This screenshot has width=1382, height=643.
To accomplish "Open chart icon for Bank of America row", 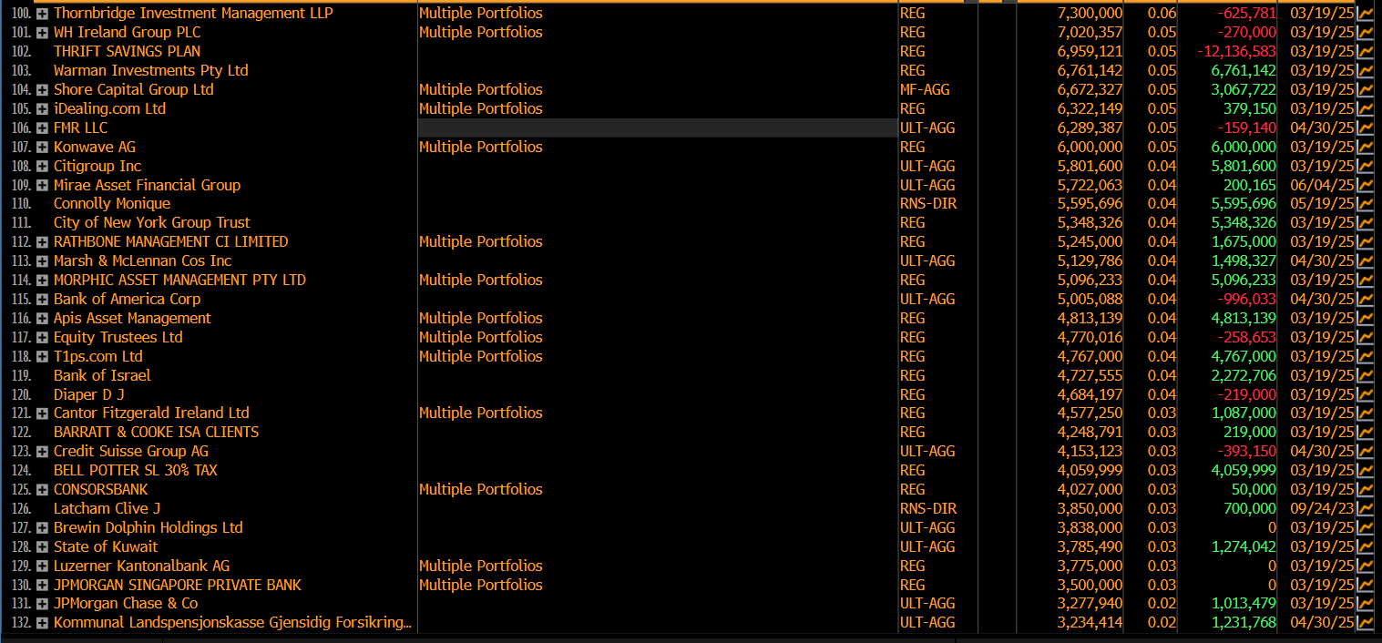I will 1365,299.
